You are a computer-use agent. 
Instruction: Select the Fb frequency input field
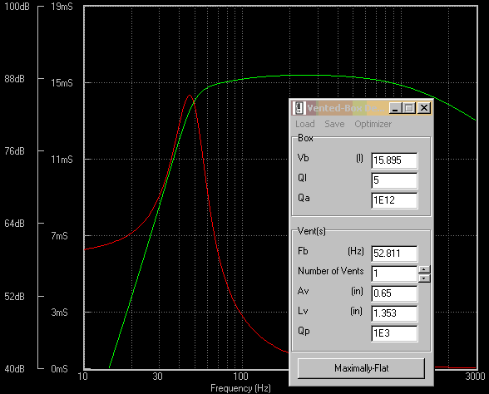click(x=394, y=254)
